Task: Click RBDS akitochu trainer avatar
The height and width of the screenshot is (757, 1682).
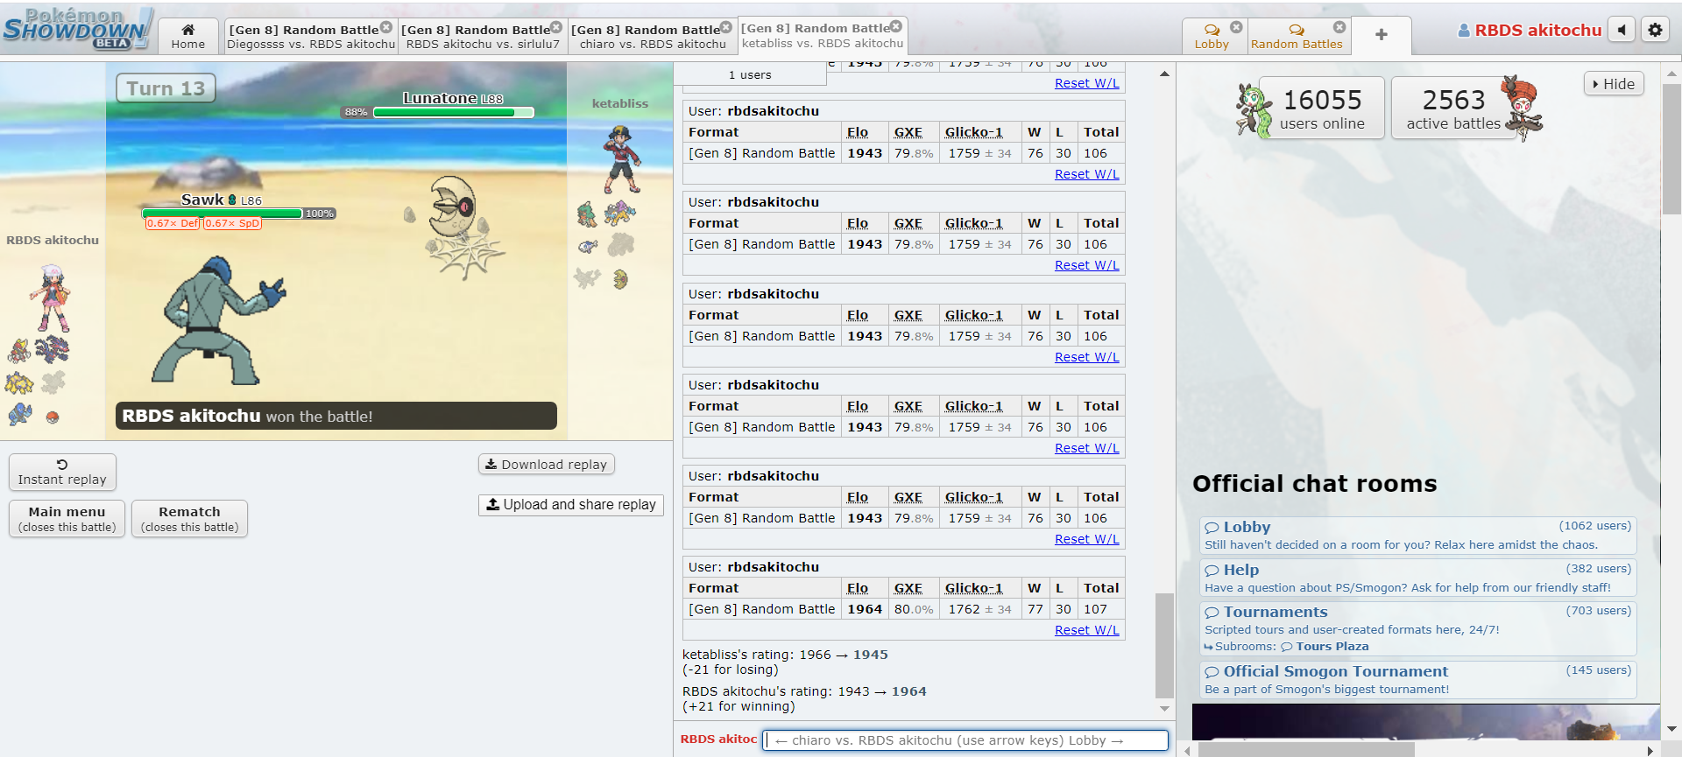Action: pyautogui.click(x=52, y=298)
